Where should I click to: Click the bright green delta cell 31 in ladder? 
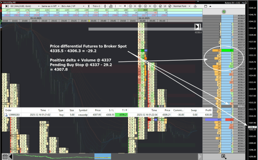click(227, 50)
